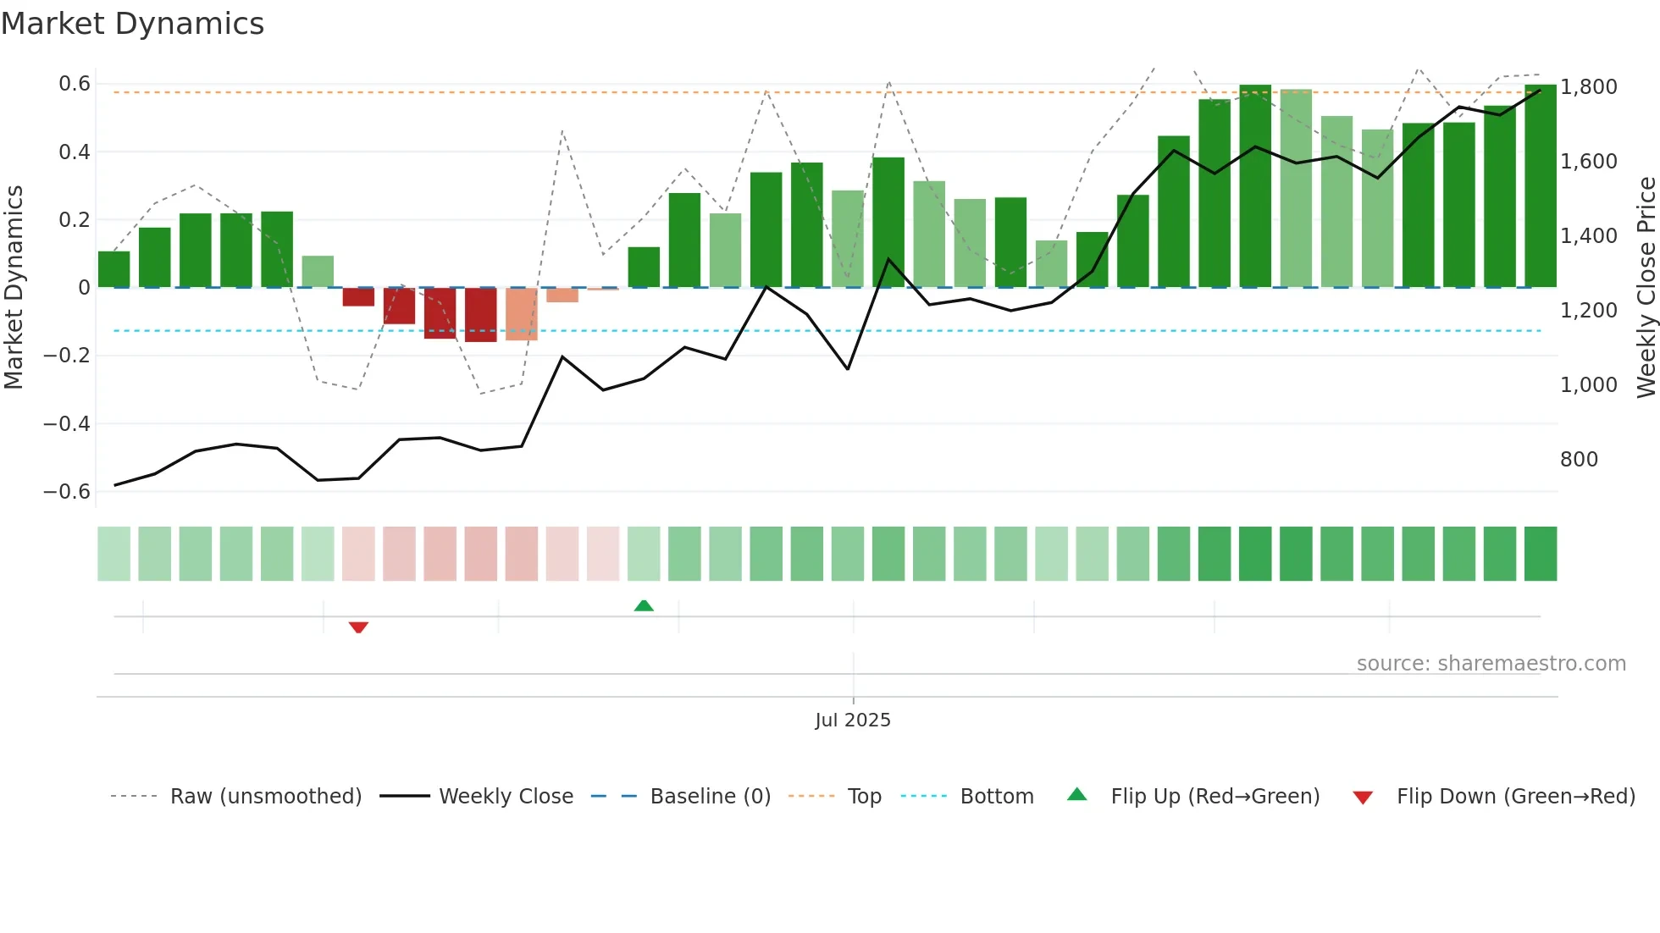Click the red triangle icon in the legend
This screenshot has height=933, width=1660.
coord(1363,798)
